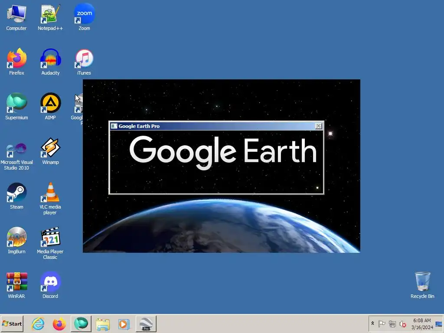
Task: Select the Microsoft Visual Studio 2010 icon
Action: coord(16,156)
